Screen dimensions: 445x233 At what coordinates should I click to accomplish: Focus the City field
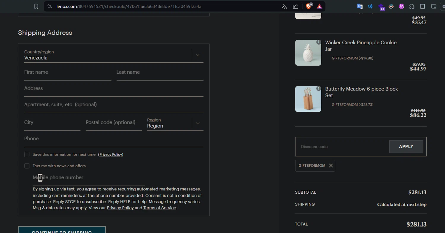click(52, 123)
